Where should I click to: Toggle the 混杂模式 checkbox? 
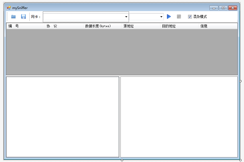[190, 17]
